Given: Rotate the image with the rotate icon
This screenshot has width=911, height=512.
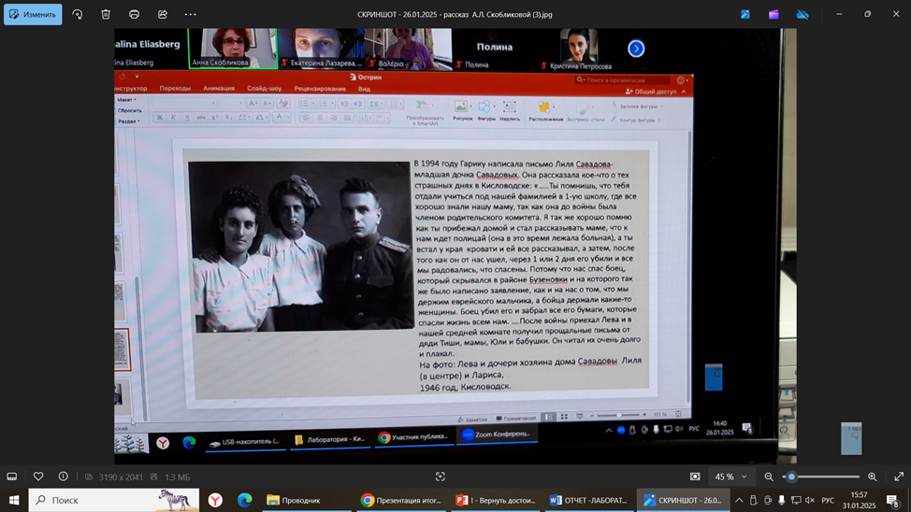Looking at the screenshot, I should pyautogui.click(x=78, y=14).
